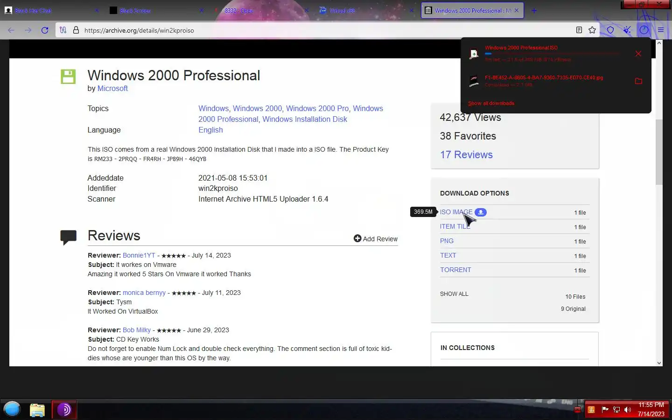Viewport: 672px width, 420px height.
Task: Click the page vertical scrollbar thumb
Action: (x=659, y=152)
